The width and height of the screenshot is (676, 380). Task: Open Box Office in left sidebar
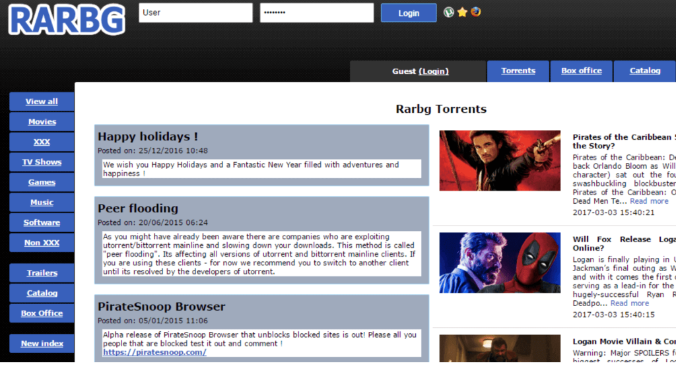(x=42, y=313)
